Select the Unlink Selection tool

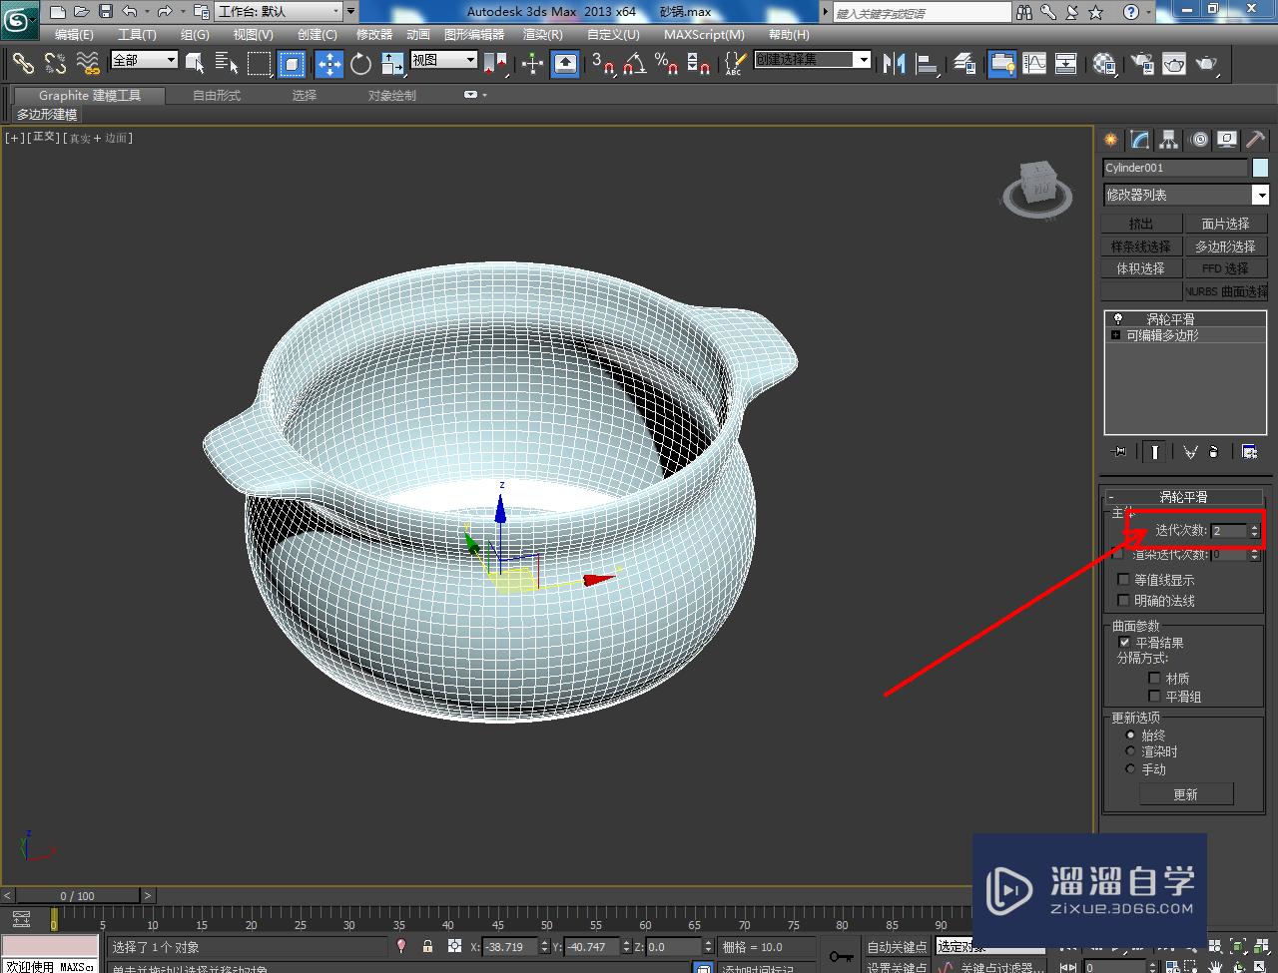(56, 63)
